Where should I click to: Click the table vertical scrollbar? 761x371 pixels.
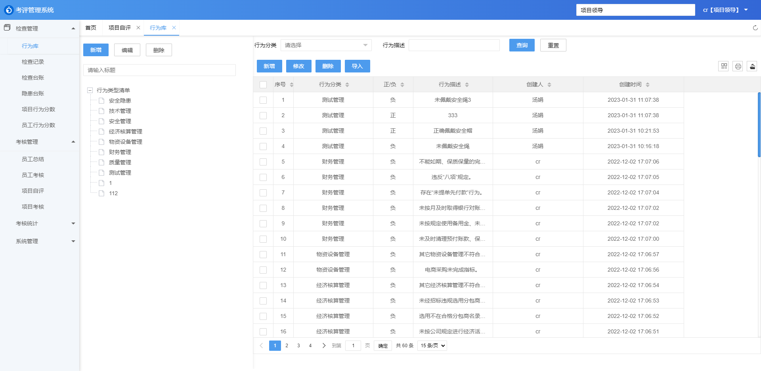(759, 125)
